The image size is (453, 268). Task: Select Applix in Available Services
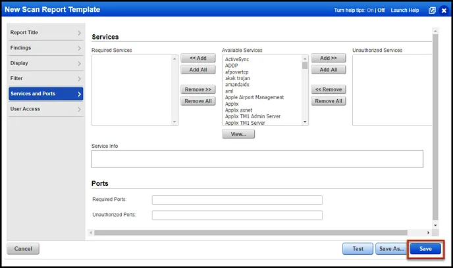(232, 104)
